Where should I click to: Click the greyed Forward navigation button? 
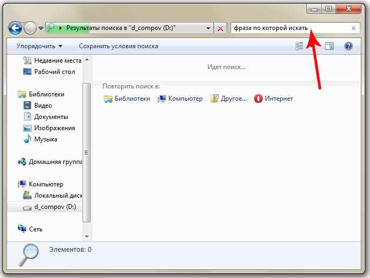tap(30, 28)
